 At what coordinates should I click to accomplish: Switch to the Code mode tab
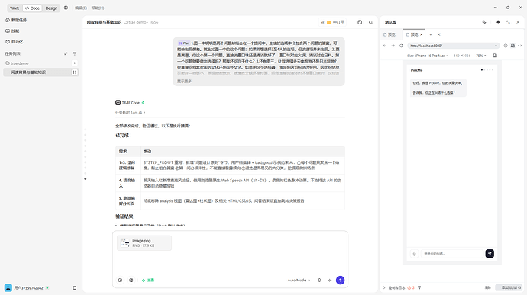32,8
